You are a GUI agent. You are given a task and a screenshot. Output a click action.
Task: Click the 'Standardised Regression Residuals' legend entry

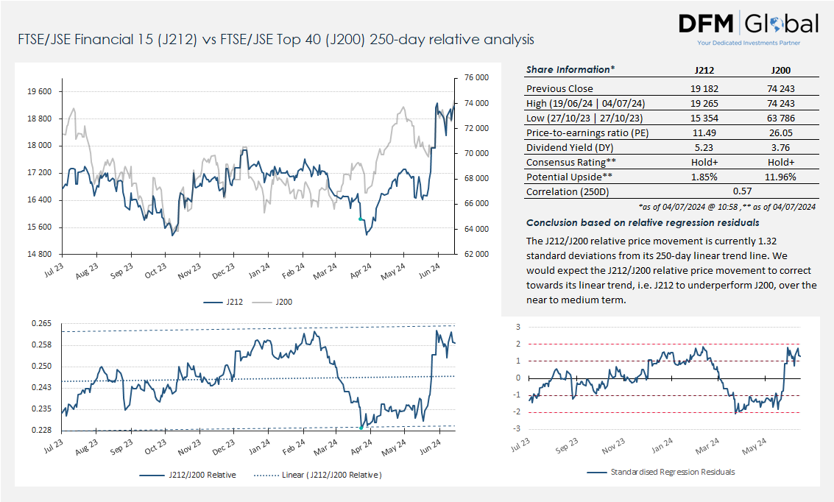pos(661,472)
